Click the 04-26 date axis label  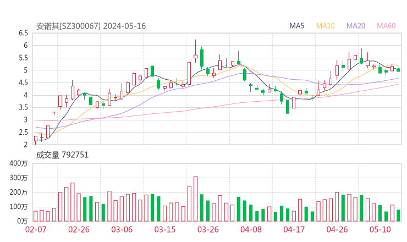point(337,229)
